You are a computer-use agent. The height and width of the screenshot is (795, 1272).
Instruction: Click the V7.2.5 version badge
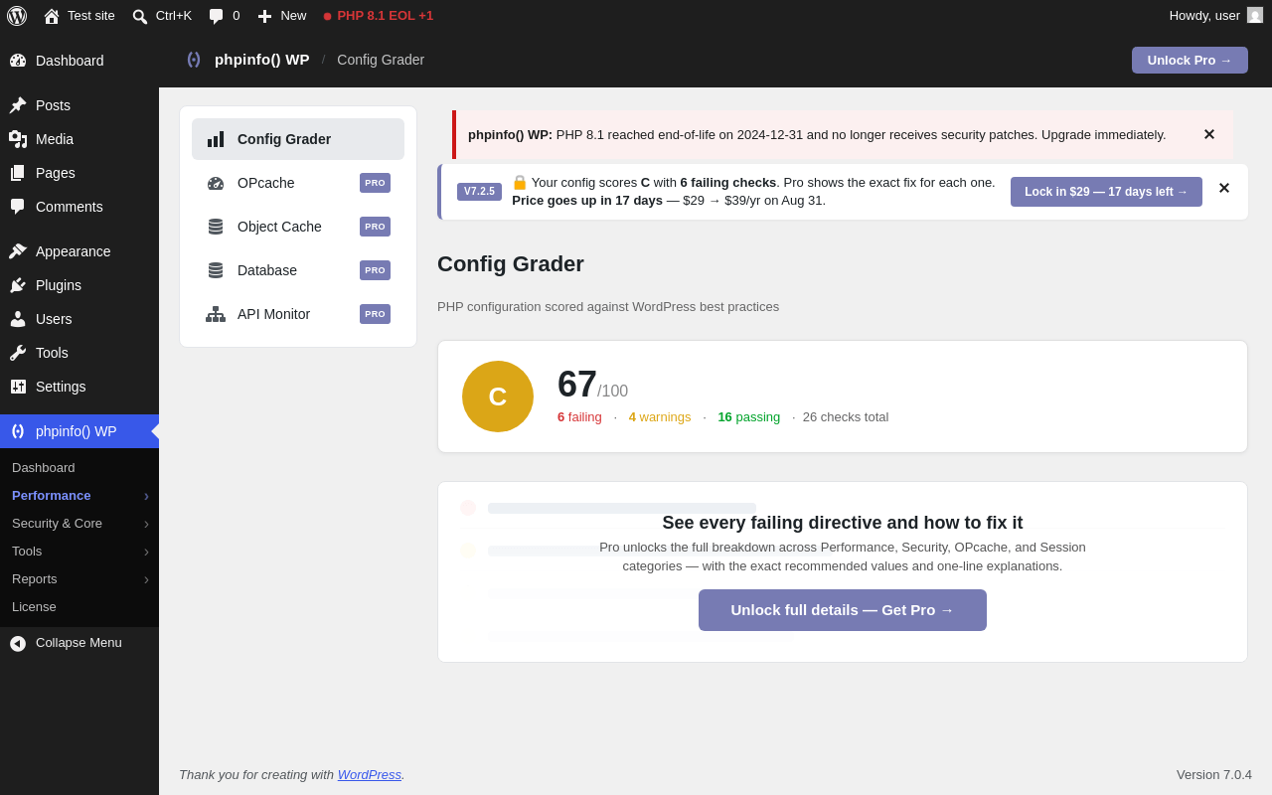479,192
